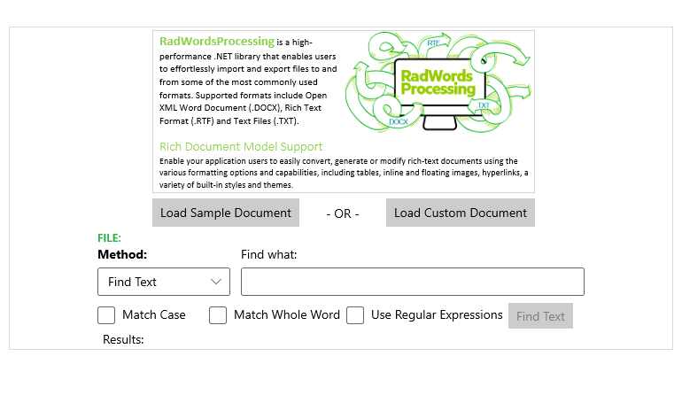Click the RadWords Processing monitor illustration

[x=438, y=82]
